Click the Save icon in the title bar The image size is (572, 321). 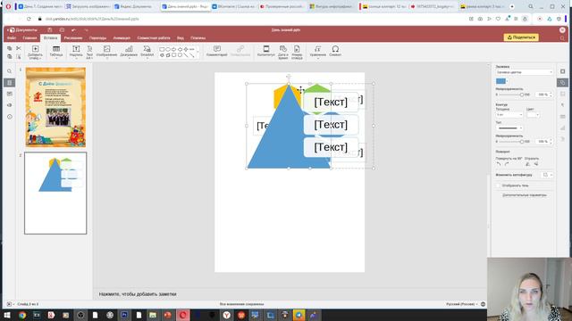click(x=50, y=29)
